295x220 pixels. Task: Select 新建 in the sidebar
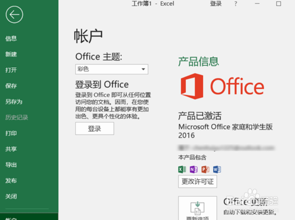point(11,54)
